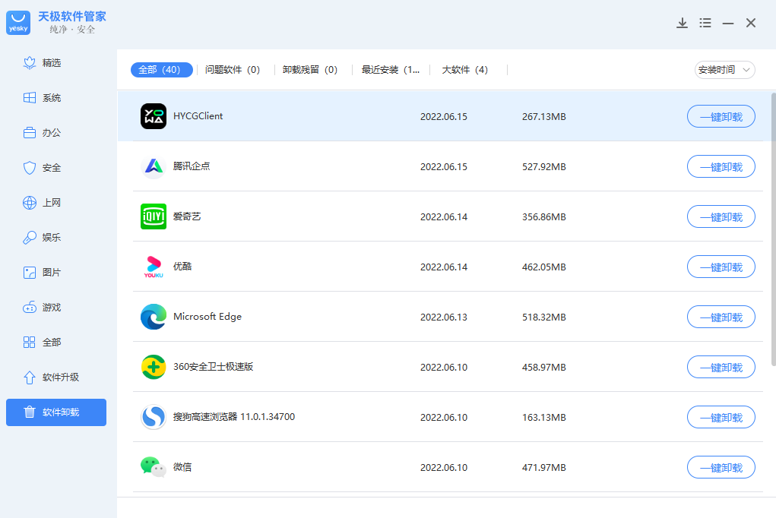The height and width of the screenshot is (518, 776).
Task: Uninstall Microsoft Edge with 一键卸载
Action: (721, 317)
